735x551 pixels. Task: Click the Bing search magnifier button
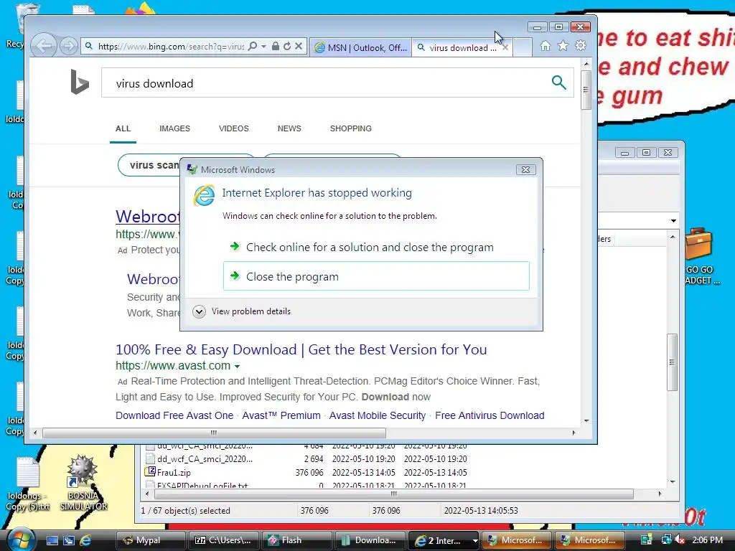point(558,83)
